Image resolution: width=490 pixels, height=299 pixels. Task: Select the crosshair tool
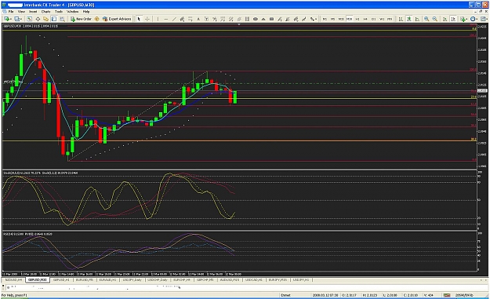point(147,19)
